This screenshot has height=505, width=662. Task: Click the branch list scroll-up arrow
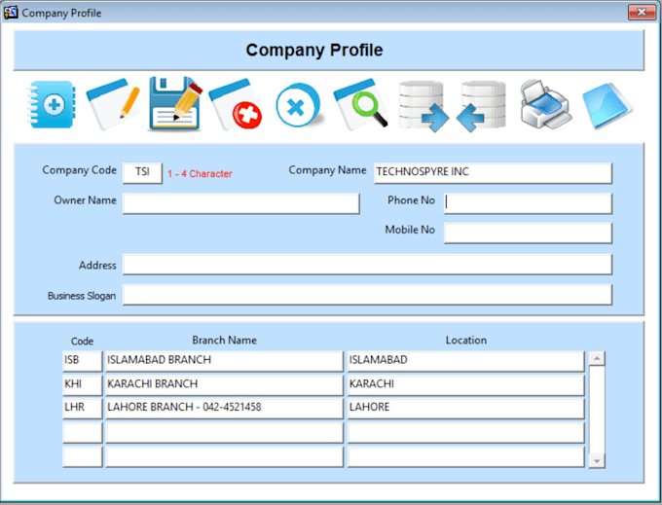(x=597, y=359)
